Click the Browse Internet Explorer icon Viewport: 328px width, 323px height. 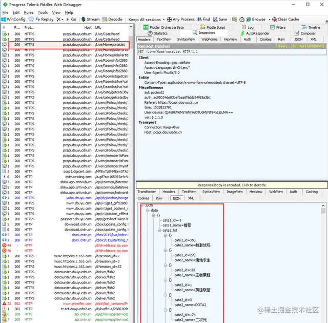coord(249,20)
